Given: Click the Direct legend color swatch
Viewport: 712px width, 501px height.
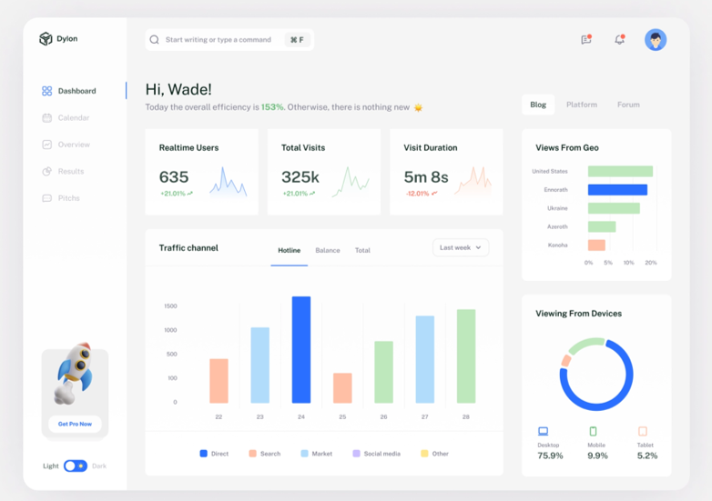Looking at the screenshot, I should click(x=203, y=454).
